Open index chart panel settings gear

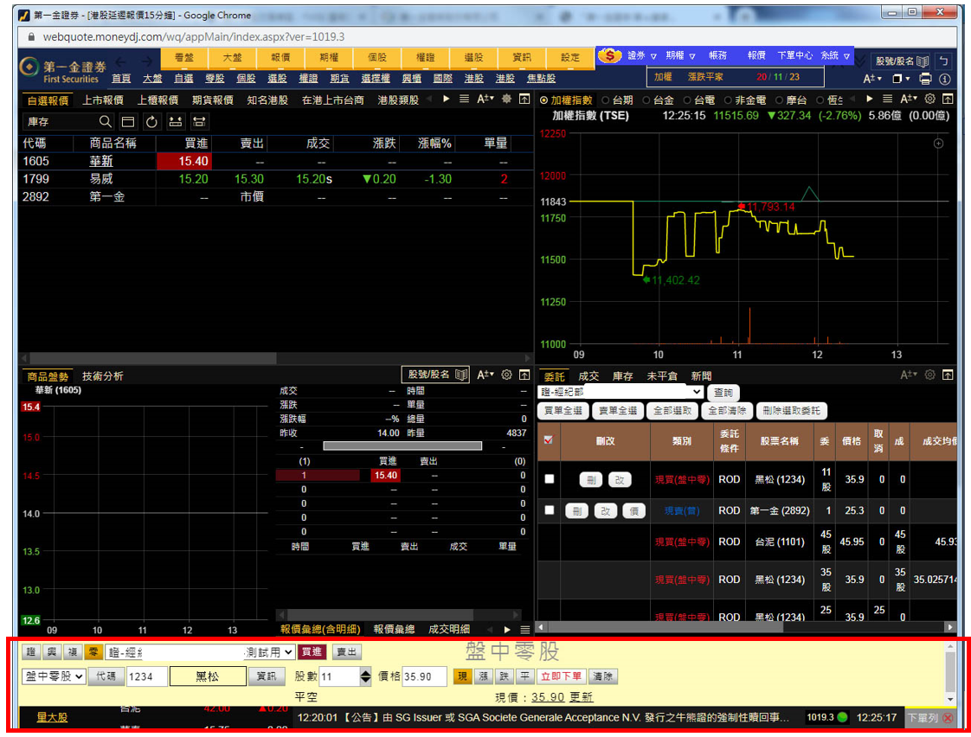tap(929, 99)
